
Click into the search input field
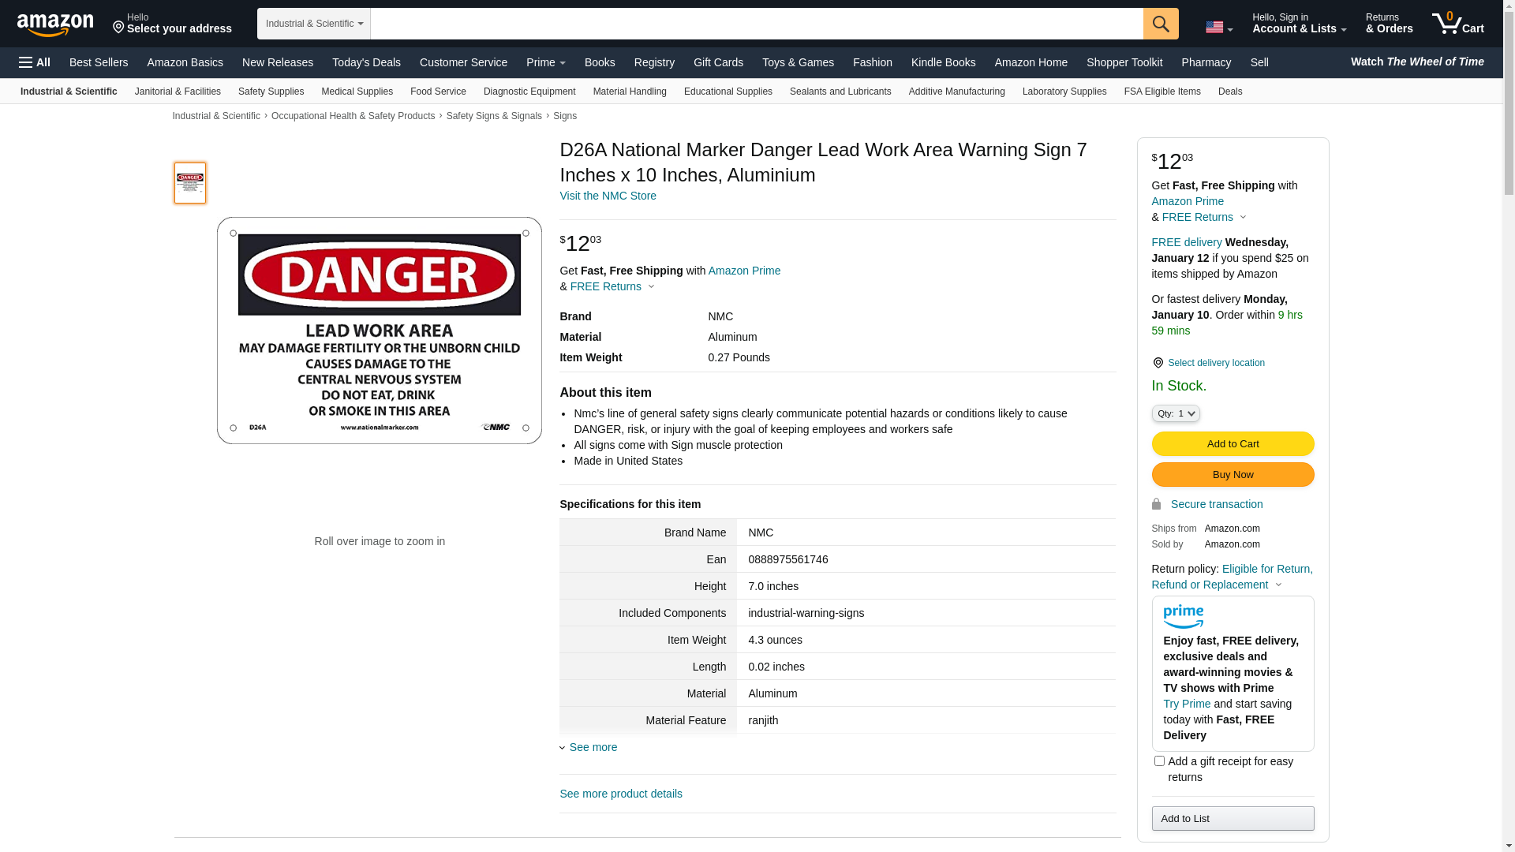[x=756, y=24]
